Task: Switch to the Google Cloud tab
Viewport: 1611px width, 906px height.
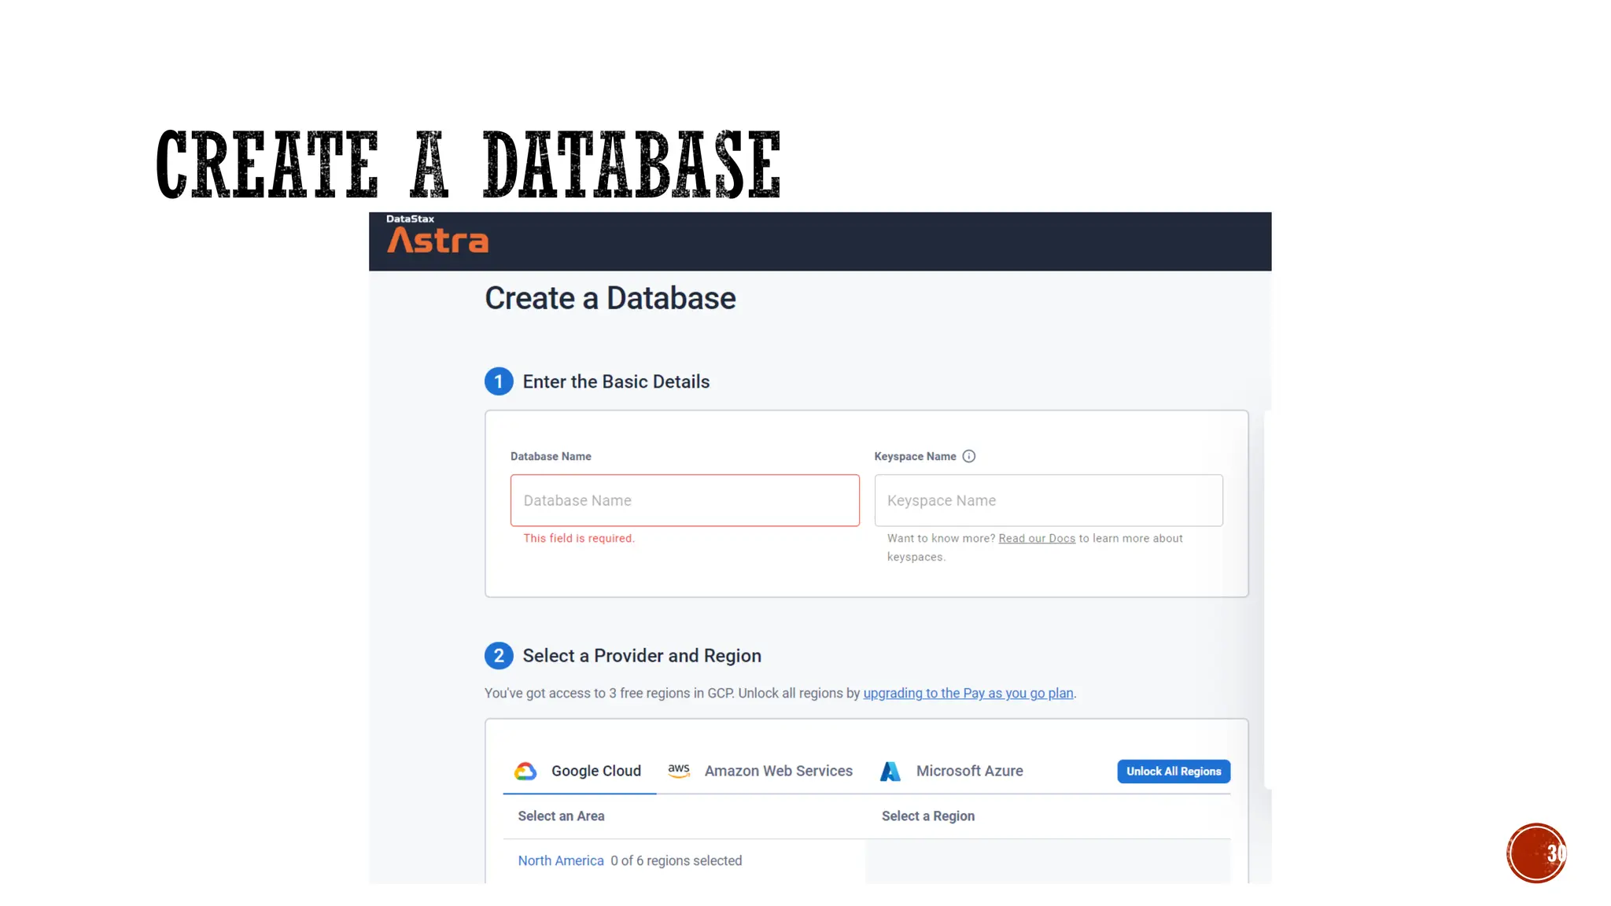Action: click(x=595, y=772)
